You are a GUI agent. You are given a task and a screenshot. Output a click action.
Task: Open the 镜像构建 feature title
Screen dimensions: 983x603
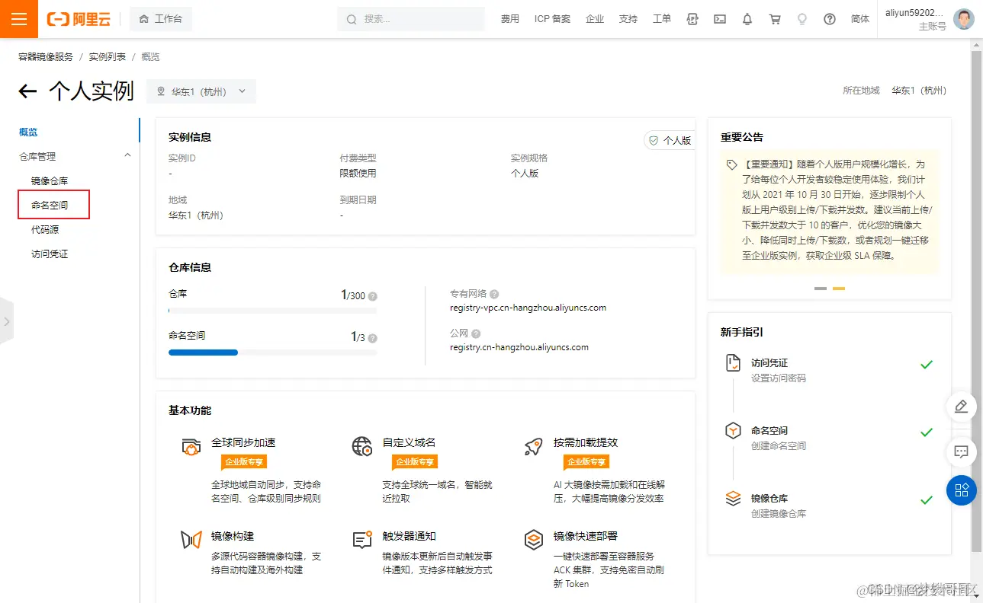click(233, 537)
